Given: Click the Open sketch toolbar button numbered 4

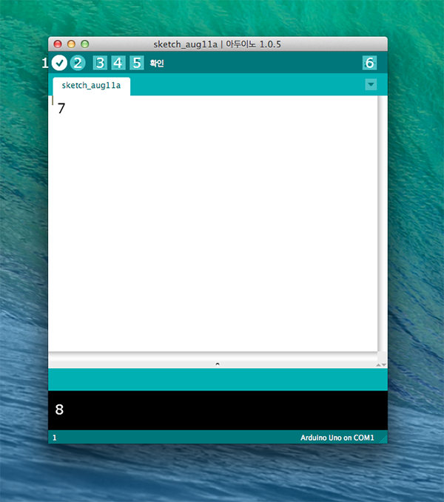Looking at the screenshot, I should (118, 63).
